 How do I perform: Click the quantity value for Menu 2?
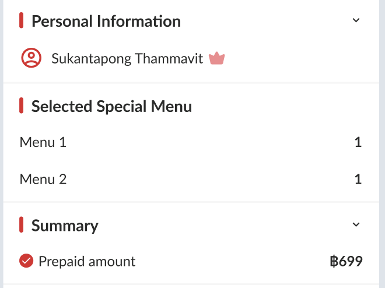tap(358, 179)
